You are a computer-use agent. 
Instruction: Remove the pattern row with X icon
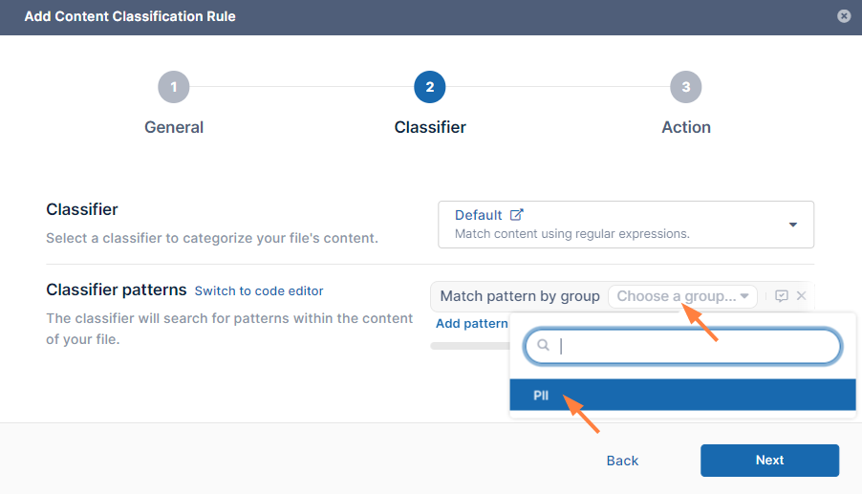coord(802,296)
